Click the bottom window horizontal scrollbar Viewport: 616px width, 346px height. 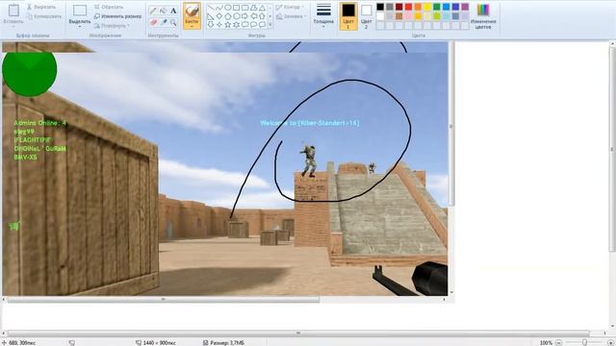coord(298,334)
